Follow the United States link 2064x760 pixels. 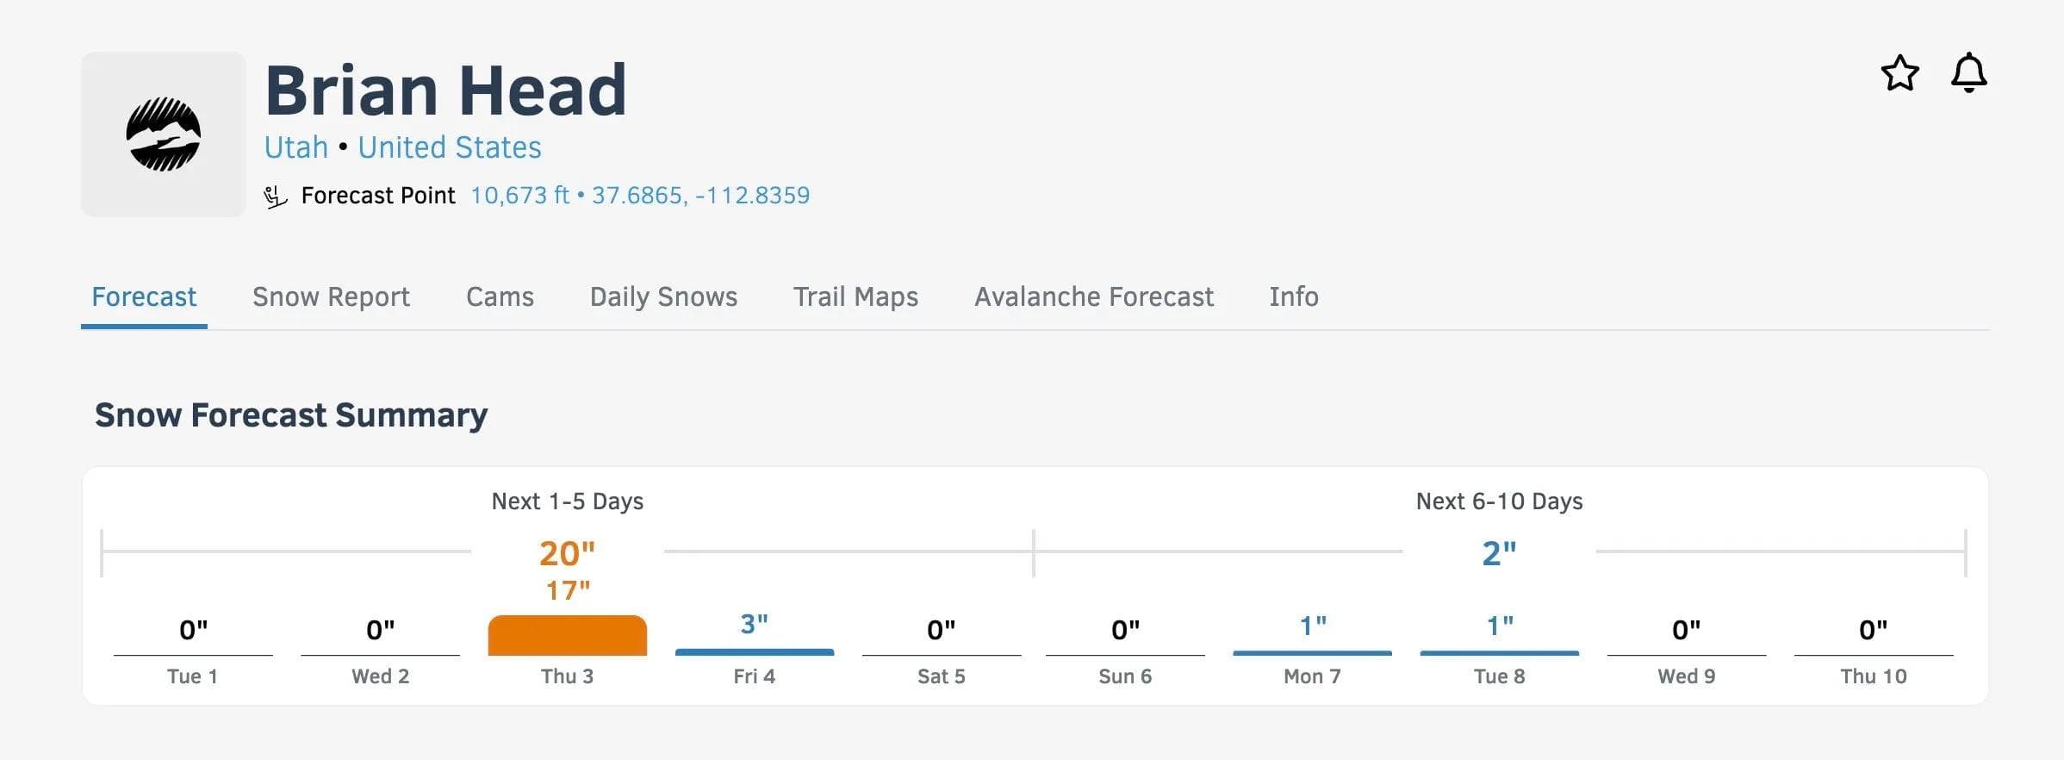click(x=450, y=148)
